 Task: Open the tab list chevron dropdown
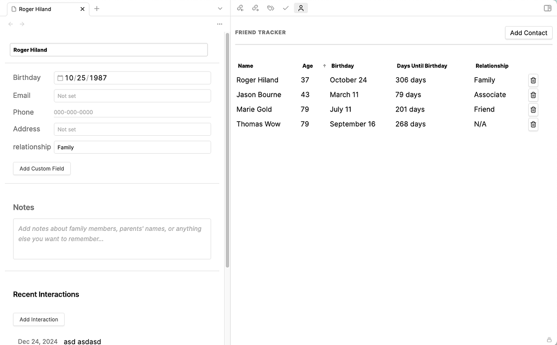[220, 9]
